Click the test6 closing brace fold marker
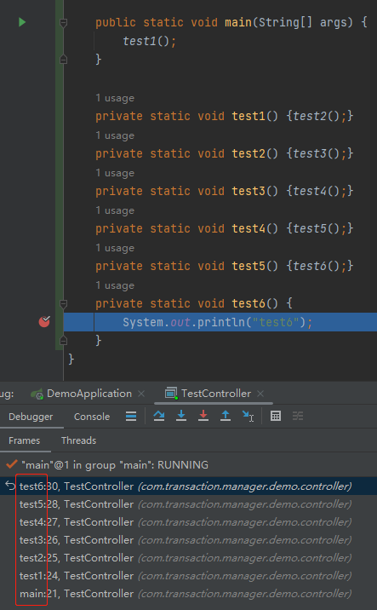This screenshot has height=610, width=377. 63,341
